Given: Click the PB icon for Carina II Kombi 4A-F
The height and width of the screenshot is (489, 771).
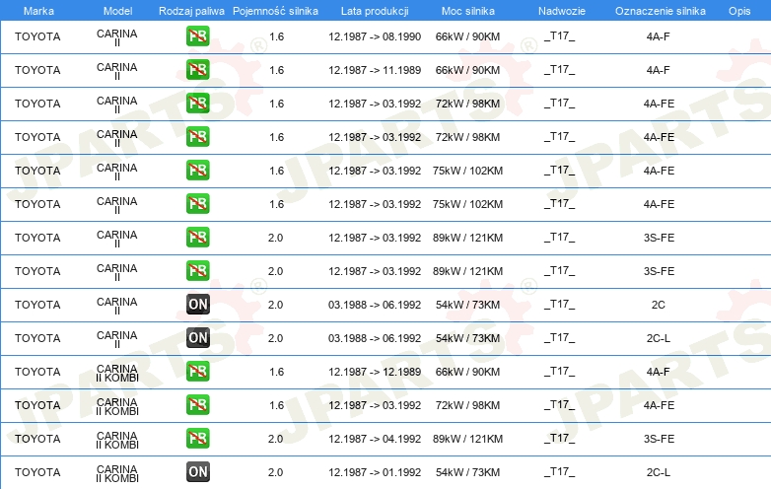Looking at the screenshot, I should 198,372.
